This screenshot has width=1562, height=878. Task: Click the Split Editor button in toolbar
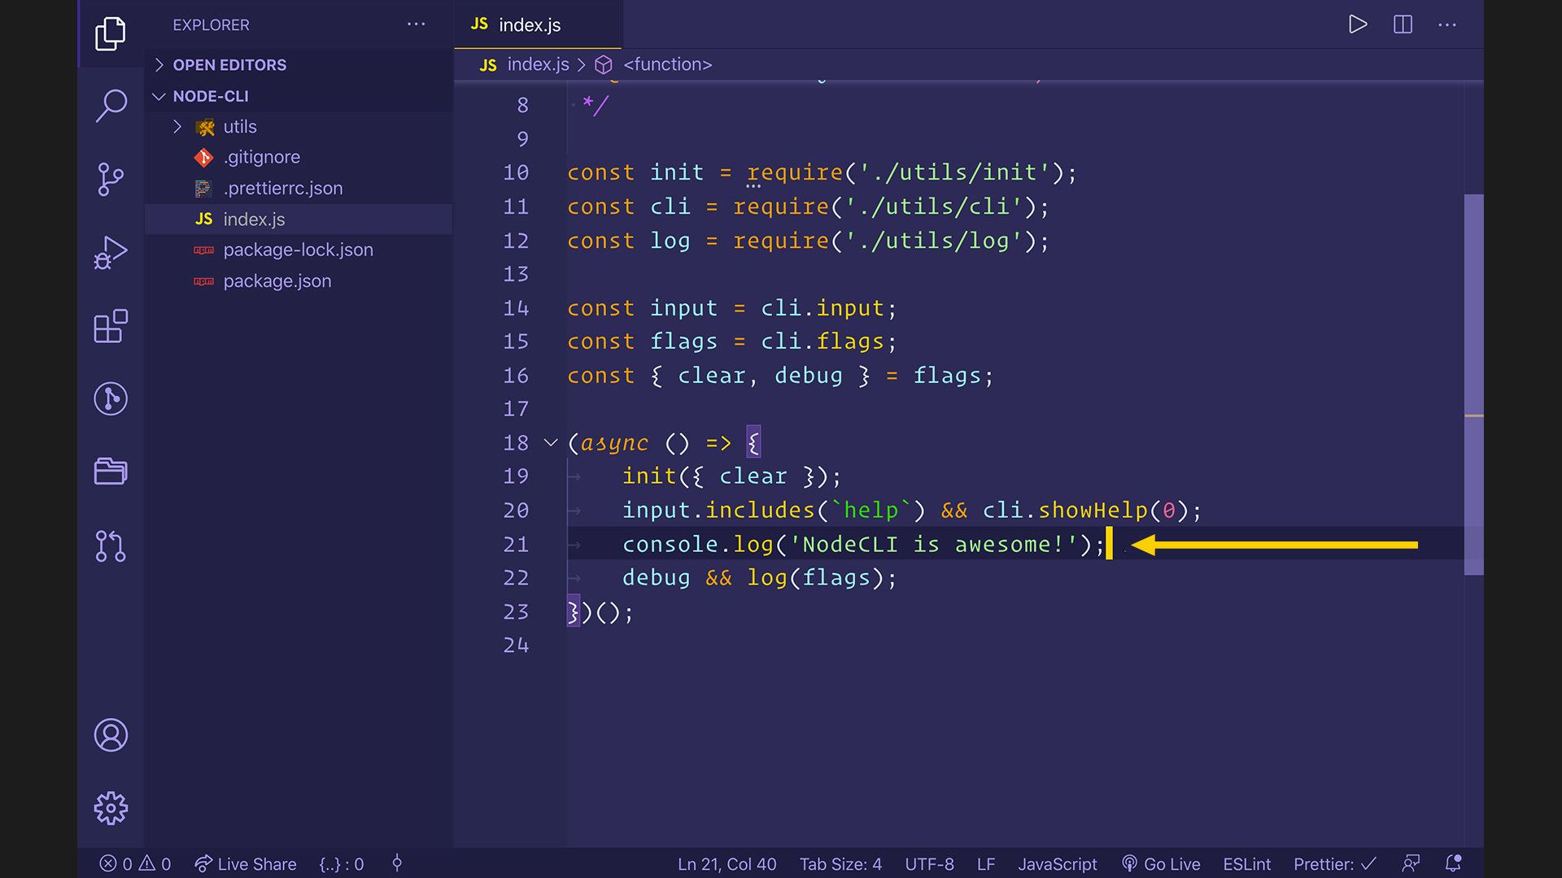coord(1403,24)
